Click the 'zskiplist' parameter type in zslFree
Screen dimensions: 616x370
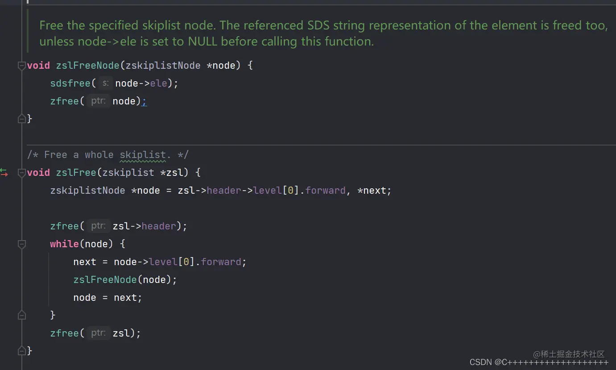point(128,173)
